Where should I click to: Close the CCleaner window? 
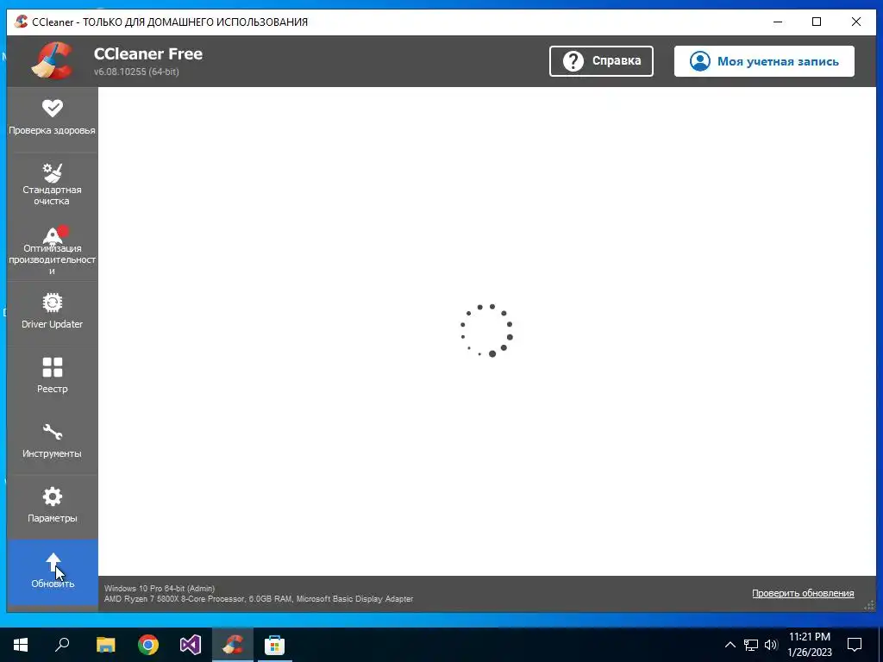point(856,22)
